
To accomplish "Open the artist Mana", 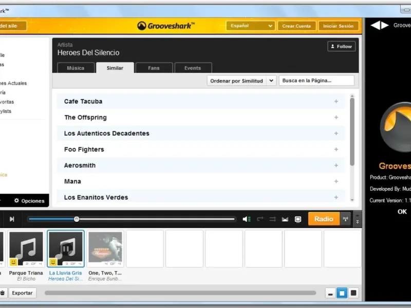I will click(x=72, y=181).
